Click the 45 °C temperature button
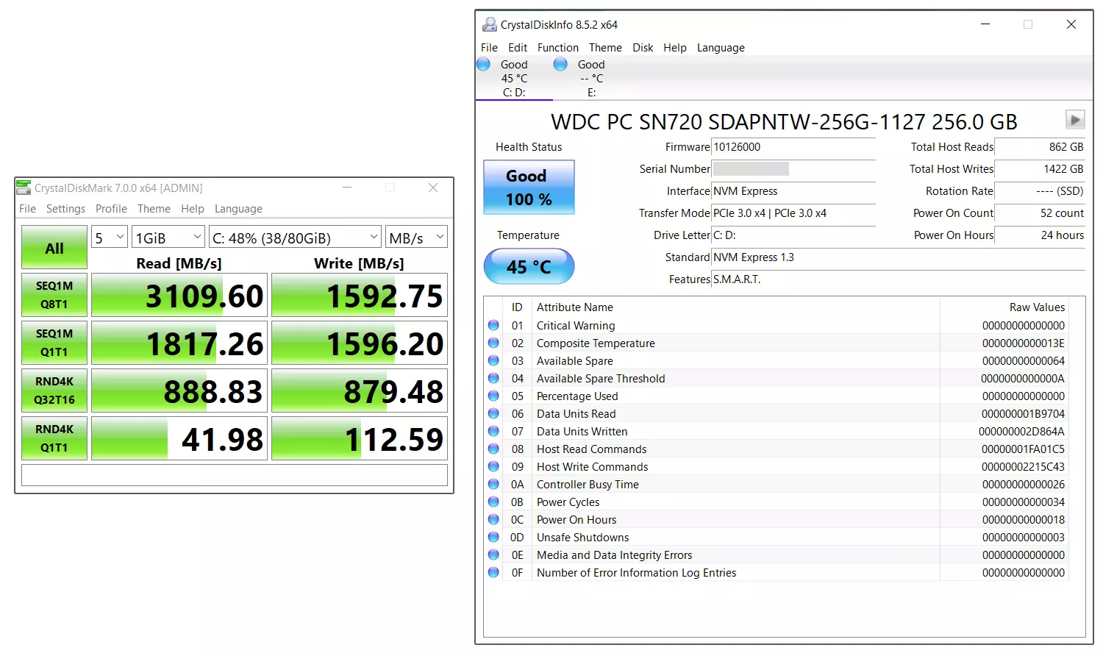Viewport: 1103px width, 656px height. pyautogui.click(x=529, y=266)
